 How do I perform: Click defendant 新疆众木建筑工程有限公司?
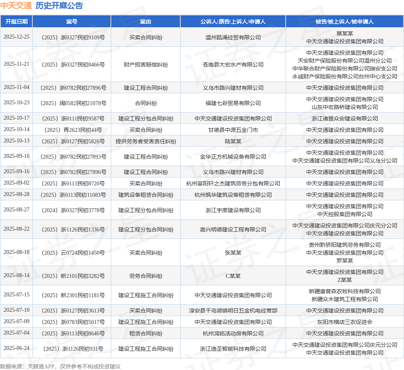pos(344,299)
